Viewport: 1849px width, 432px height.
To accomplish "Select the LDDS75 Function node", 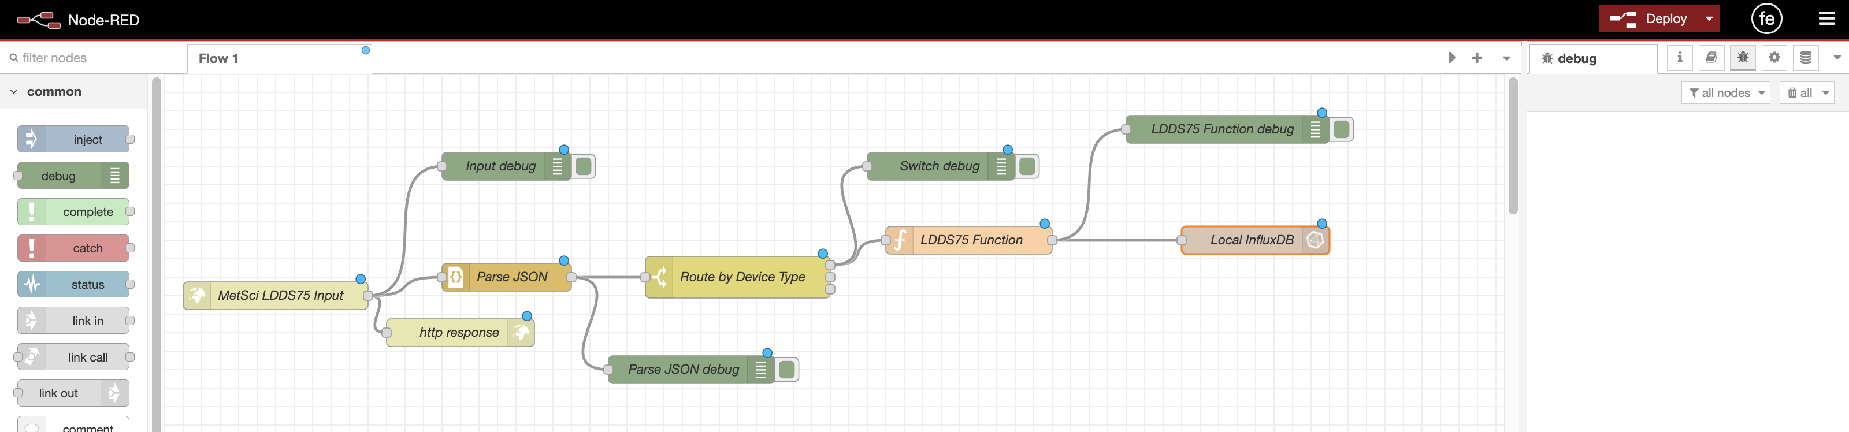I will pyautogui.click(x=969, y=240).
